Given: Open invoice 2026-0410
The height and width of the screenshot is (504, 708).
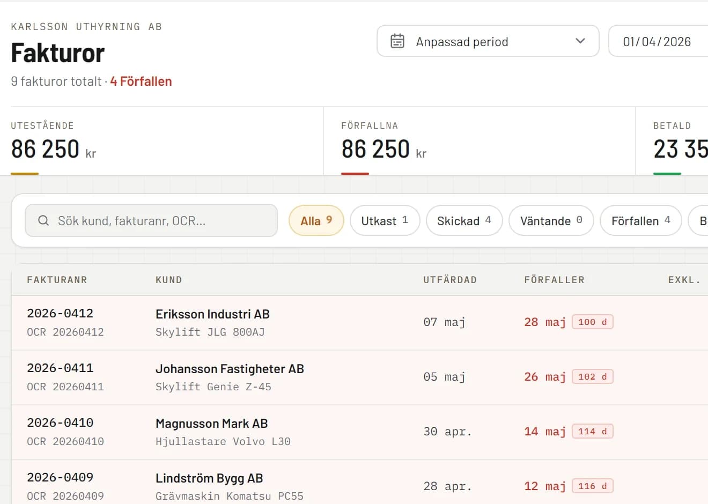Looking at the screenshot, I should (x=60, y=423).
